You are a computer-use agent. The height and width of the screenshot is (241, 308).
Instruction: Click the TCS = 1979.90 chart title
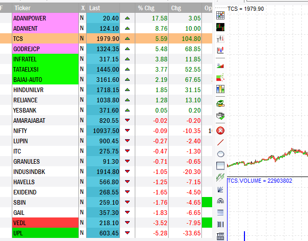click(x=245, y=9)
